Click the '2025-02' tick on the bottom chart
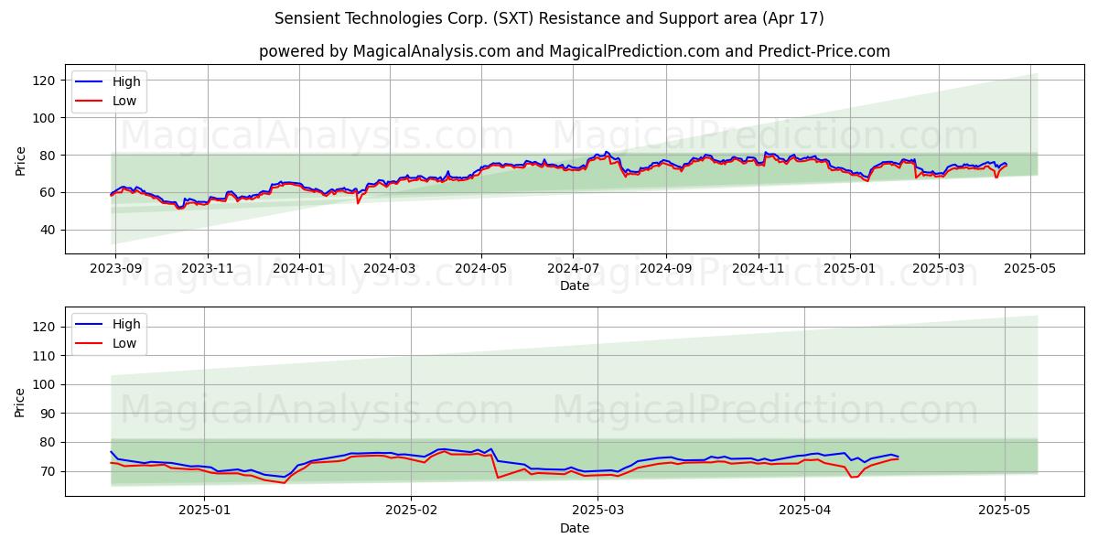The height and width of the screenshot is (549, 1098). [x=411, y=511]
